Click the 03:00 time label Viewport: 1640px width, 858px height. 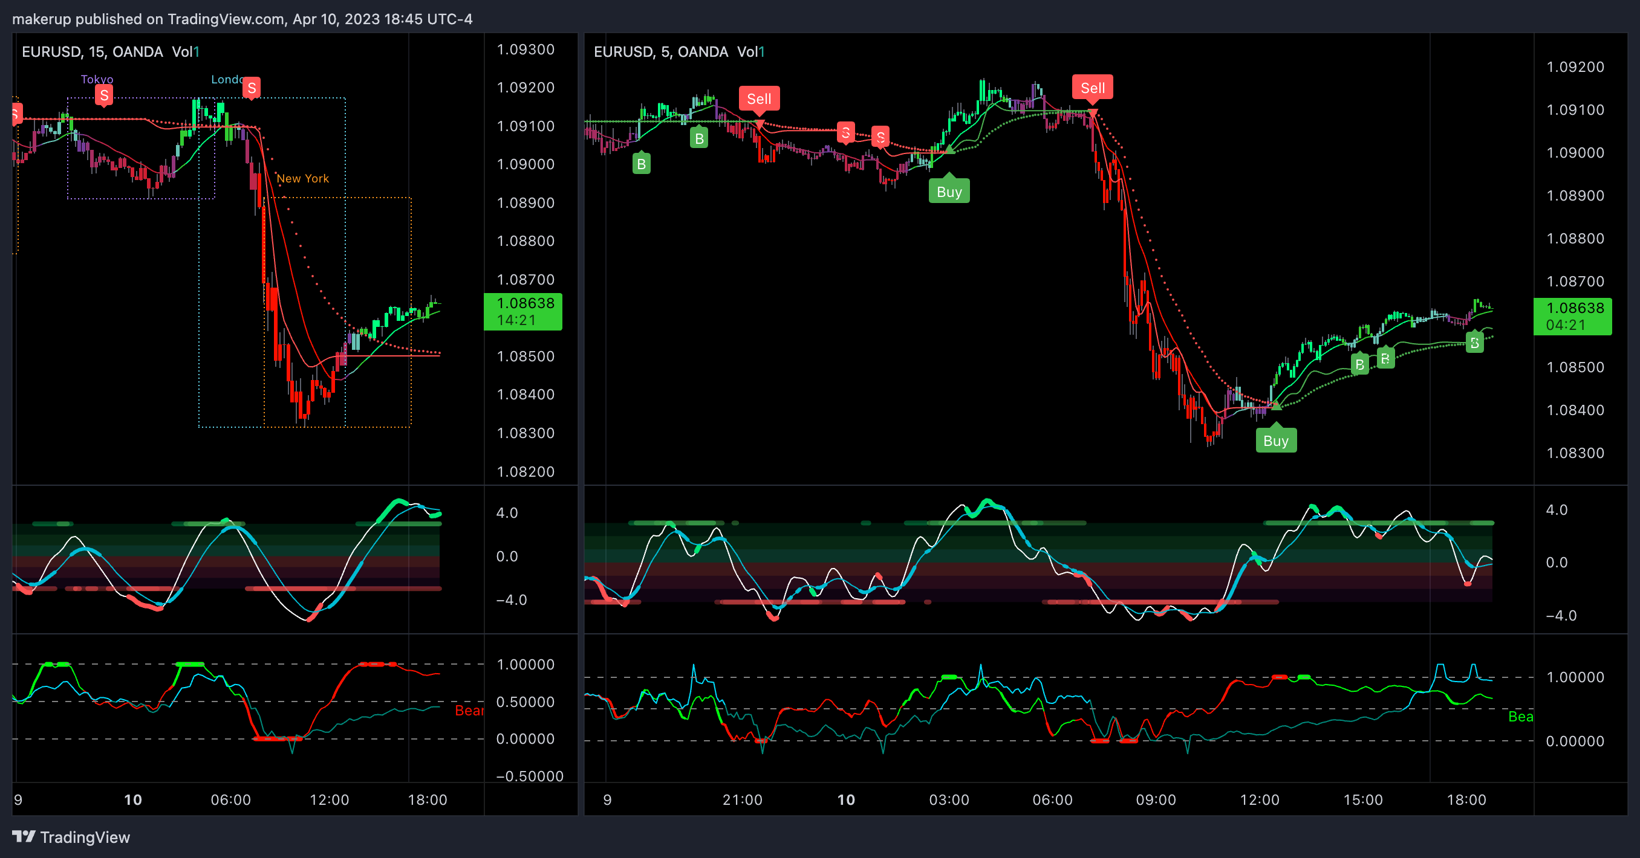(x=949, y=800)
